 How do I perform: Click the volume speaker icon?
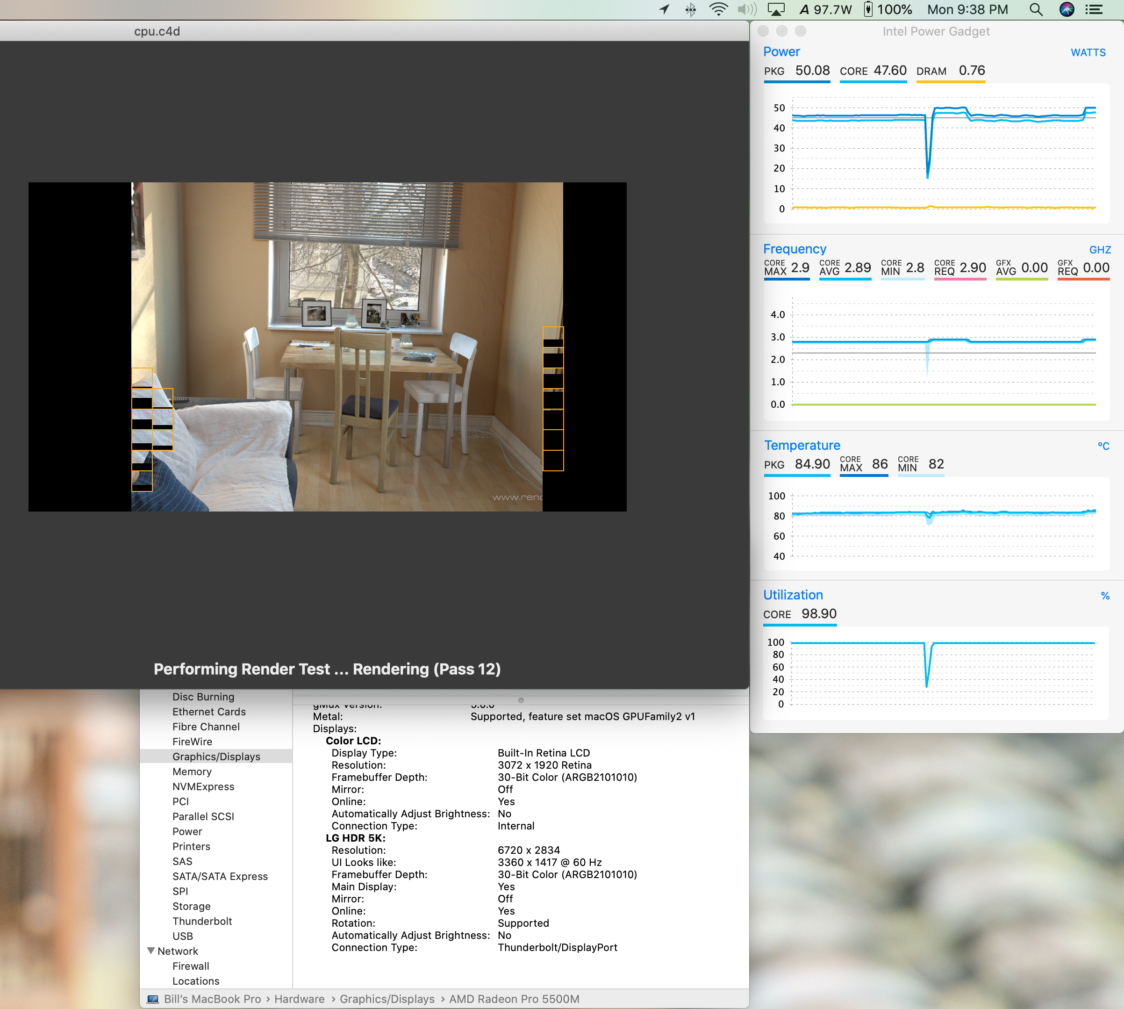pyautogui.click(x=746, y=9)
